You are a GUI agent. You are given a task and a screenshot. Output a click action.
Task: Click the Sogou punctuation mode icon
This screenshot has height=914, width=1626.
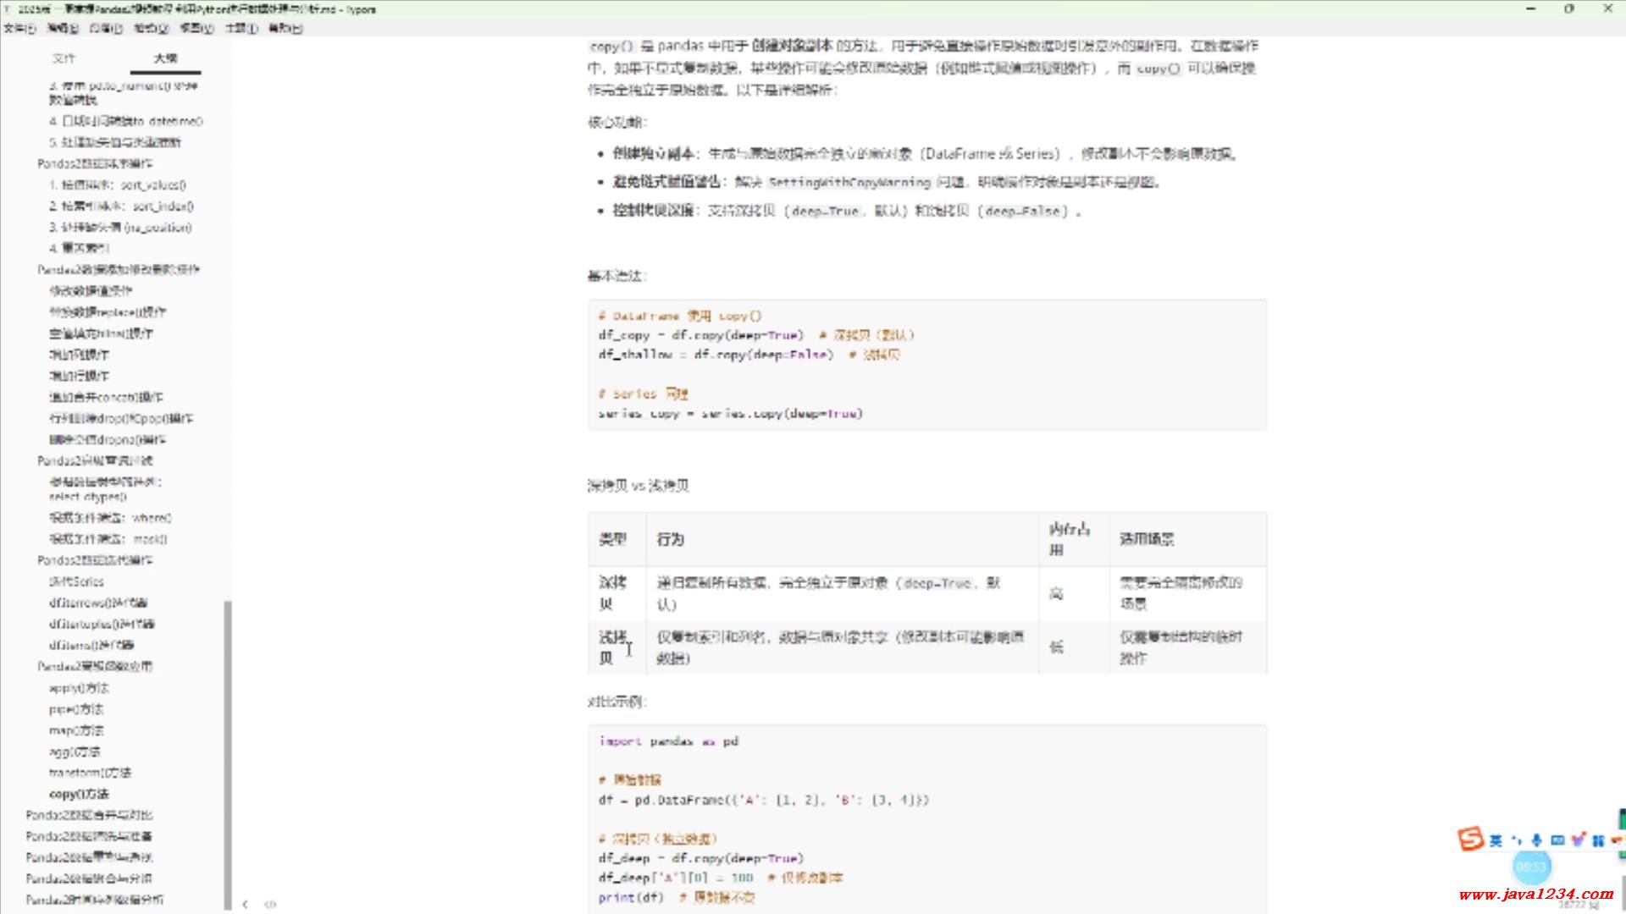(1516, 840)
